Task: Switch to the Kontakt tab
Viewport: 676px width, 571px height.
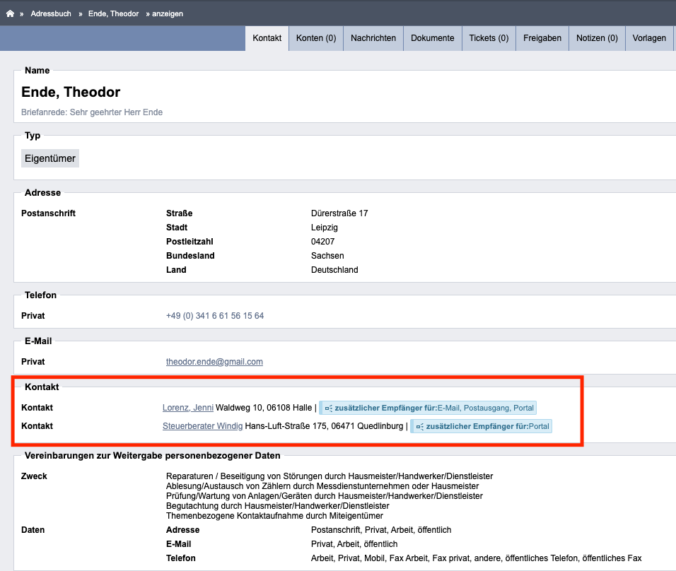Action: click(x=267, y=38)
